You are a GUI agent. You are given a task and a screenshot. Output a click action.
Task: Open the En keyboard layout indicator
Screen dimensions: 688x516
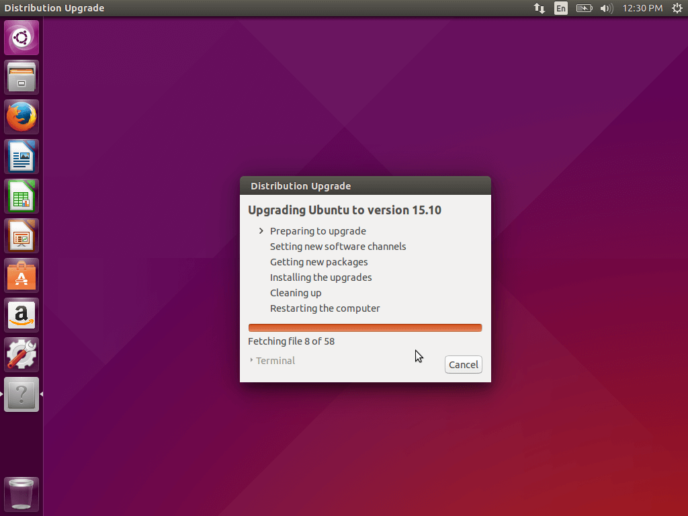point(561,8)
